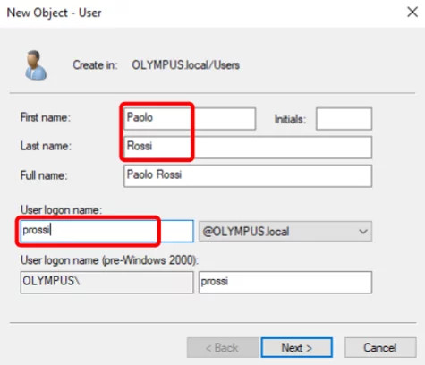This screenshot has width=425, height=365.
Task: Close the New Object - User dialog
Action: click(412, 13)
